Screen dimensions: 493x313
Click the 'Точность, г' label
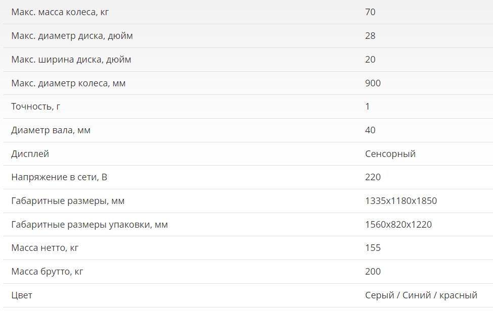[x=35, y=107]
